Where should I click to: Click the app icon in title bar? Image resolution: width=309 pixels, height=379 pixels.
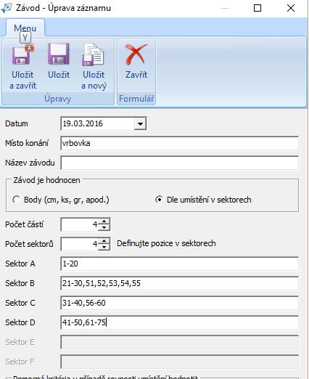pos(7,8)
